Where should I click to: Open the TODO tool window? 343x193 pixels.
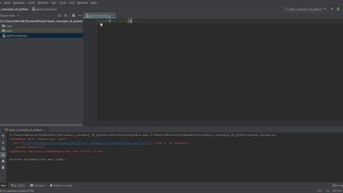18,185
